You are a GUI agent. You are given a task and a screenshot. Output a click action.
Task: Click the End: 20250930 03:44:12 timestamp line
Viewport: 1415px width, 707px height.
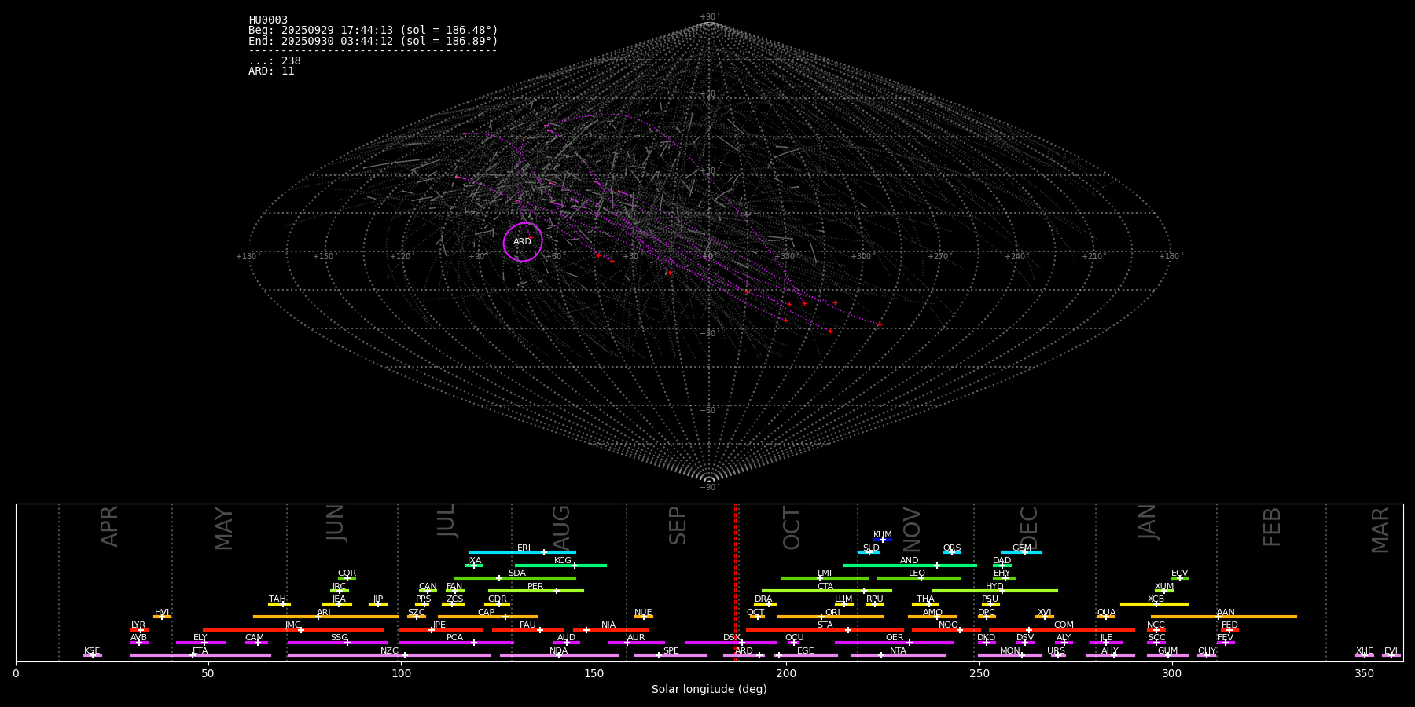click(373, 41)
